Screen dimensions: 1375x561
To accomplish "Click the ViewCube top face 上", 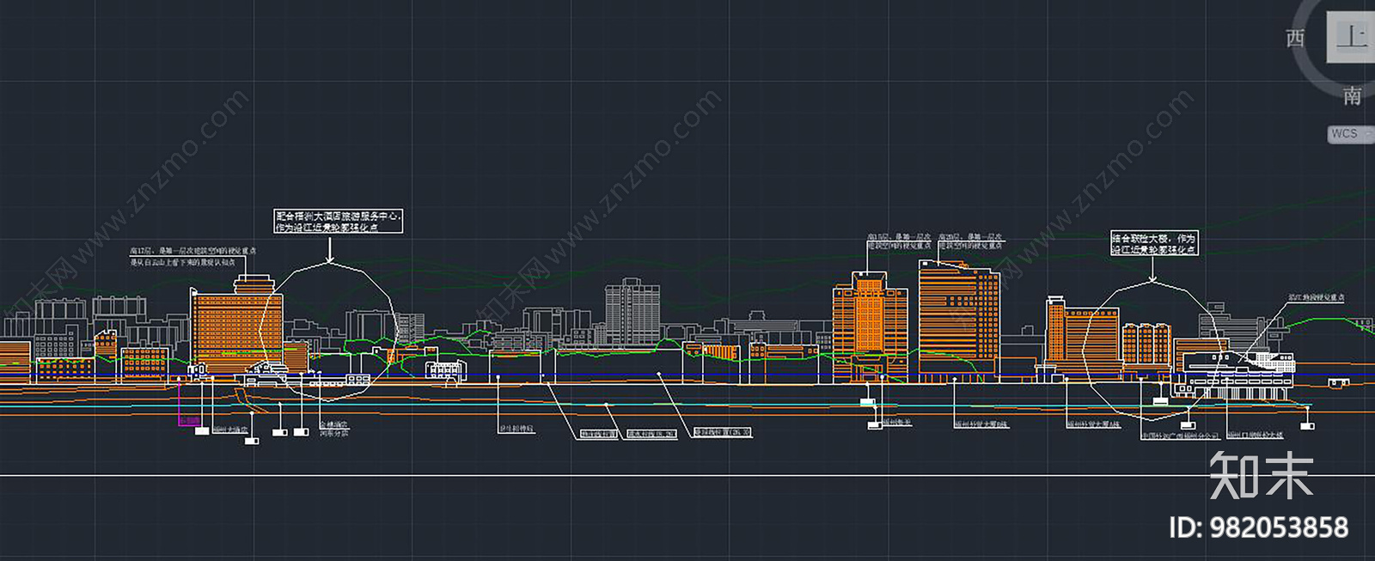I will (x=1352, y=37).
